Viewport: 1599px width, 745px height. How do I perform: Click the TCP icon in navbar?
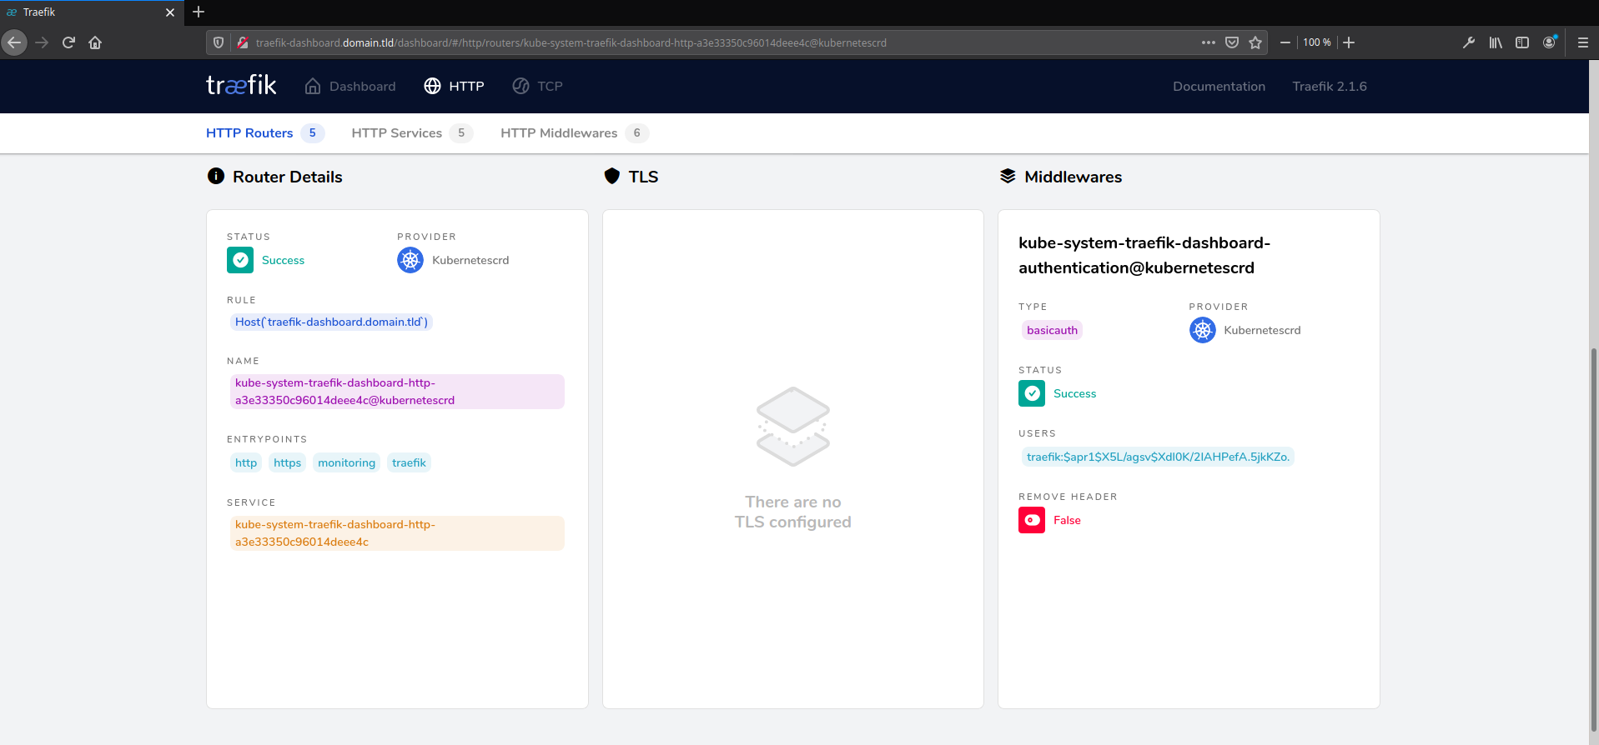pyautogui.click(x=520, y=86)
